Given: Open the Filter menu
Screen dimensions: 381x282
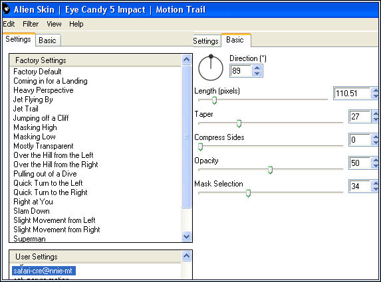Looking at the screenshot, I should 31,24.
